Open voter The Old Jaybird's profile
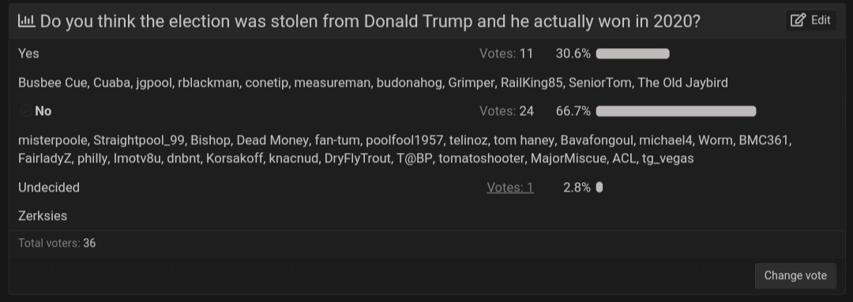 [682, 83]
